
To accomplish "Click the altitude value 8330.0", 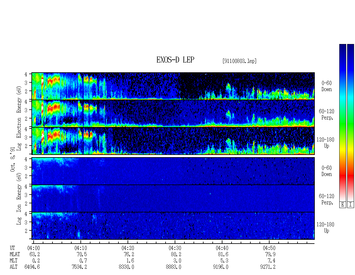I will tap(126, 267).
